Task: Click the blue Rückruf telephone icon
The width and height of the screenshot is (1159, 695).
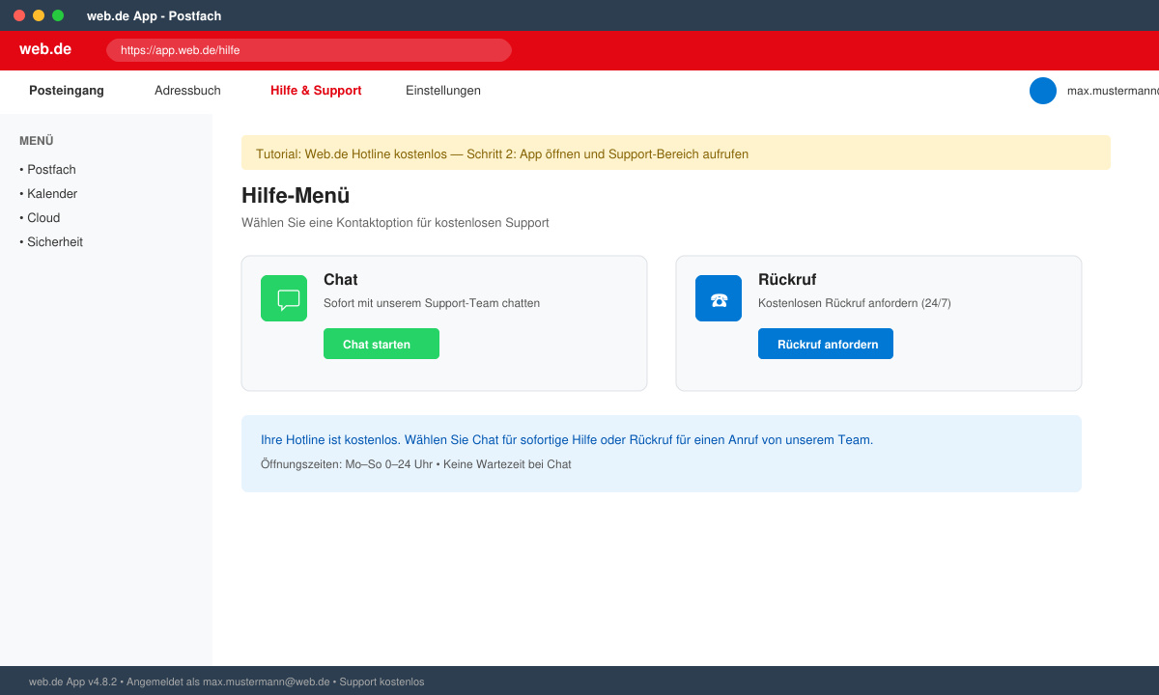Action: click(719, 298)
